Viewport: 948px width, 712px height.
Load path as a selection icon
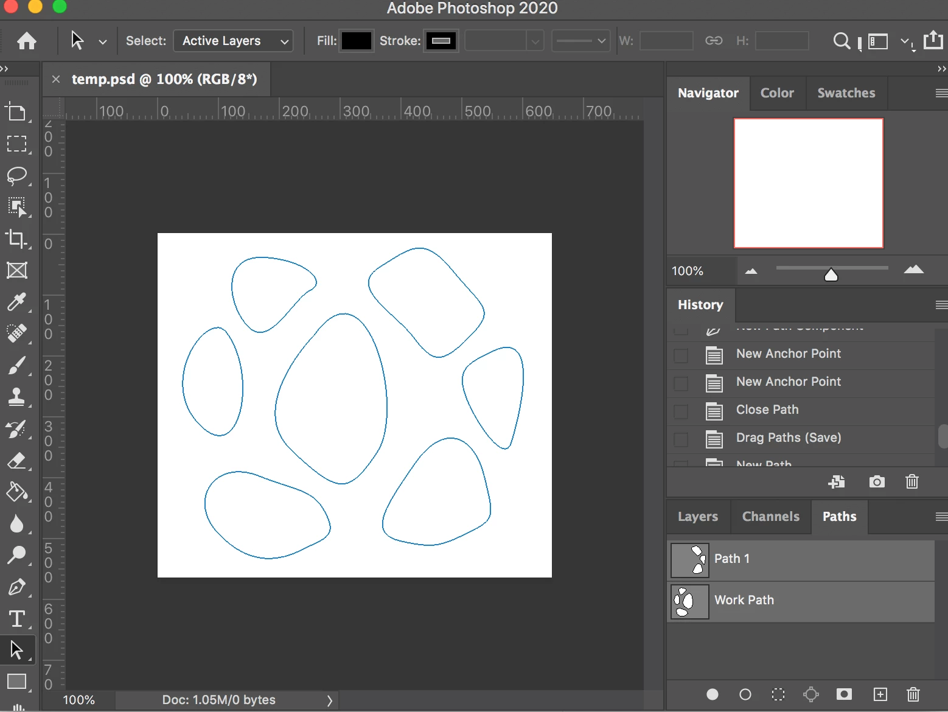click(778, 694)
